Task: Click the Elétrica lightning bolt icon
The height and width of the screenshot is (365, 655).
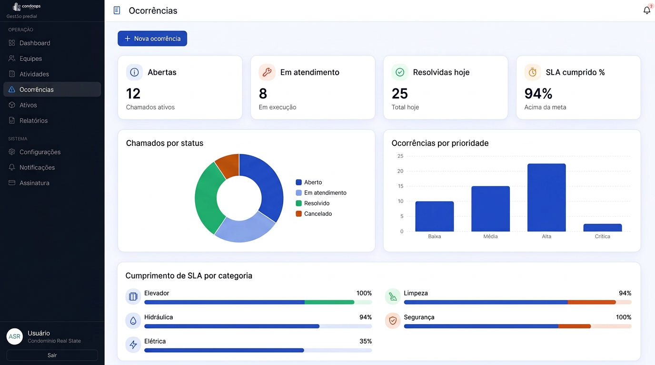Action: [x=133, y=345]
